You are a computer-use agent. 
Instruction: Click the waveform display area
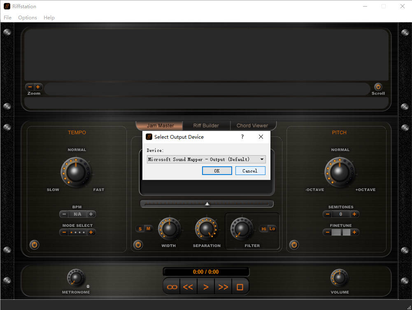206,55
